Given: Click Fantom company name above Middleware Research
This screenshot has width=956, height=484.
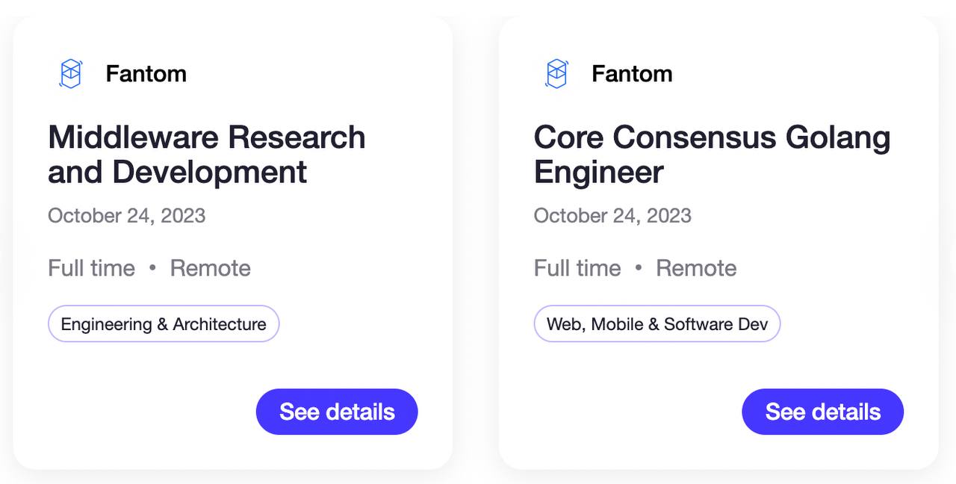Looking at the screenshot, I should 146,74.
